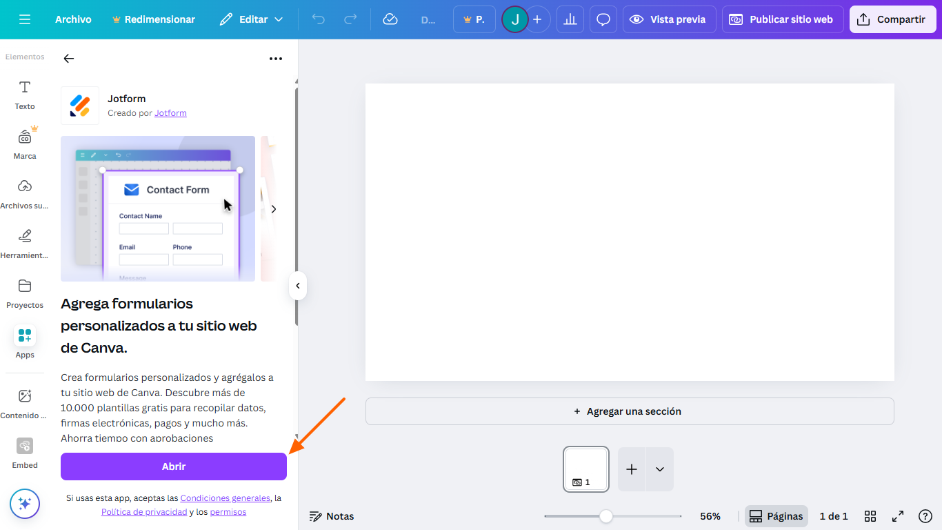Screen dimensions: 942x530
Task: Click the Elementos sidebar tab
Action: point(25,57)
